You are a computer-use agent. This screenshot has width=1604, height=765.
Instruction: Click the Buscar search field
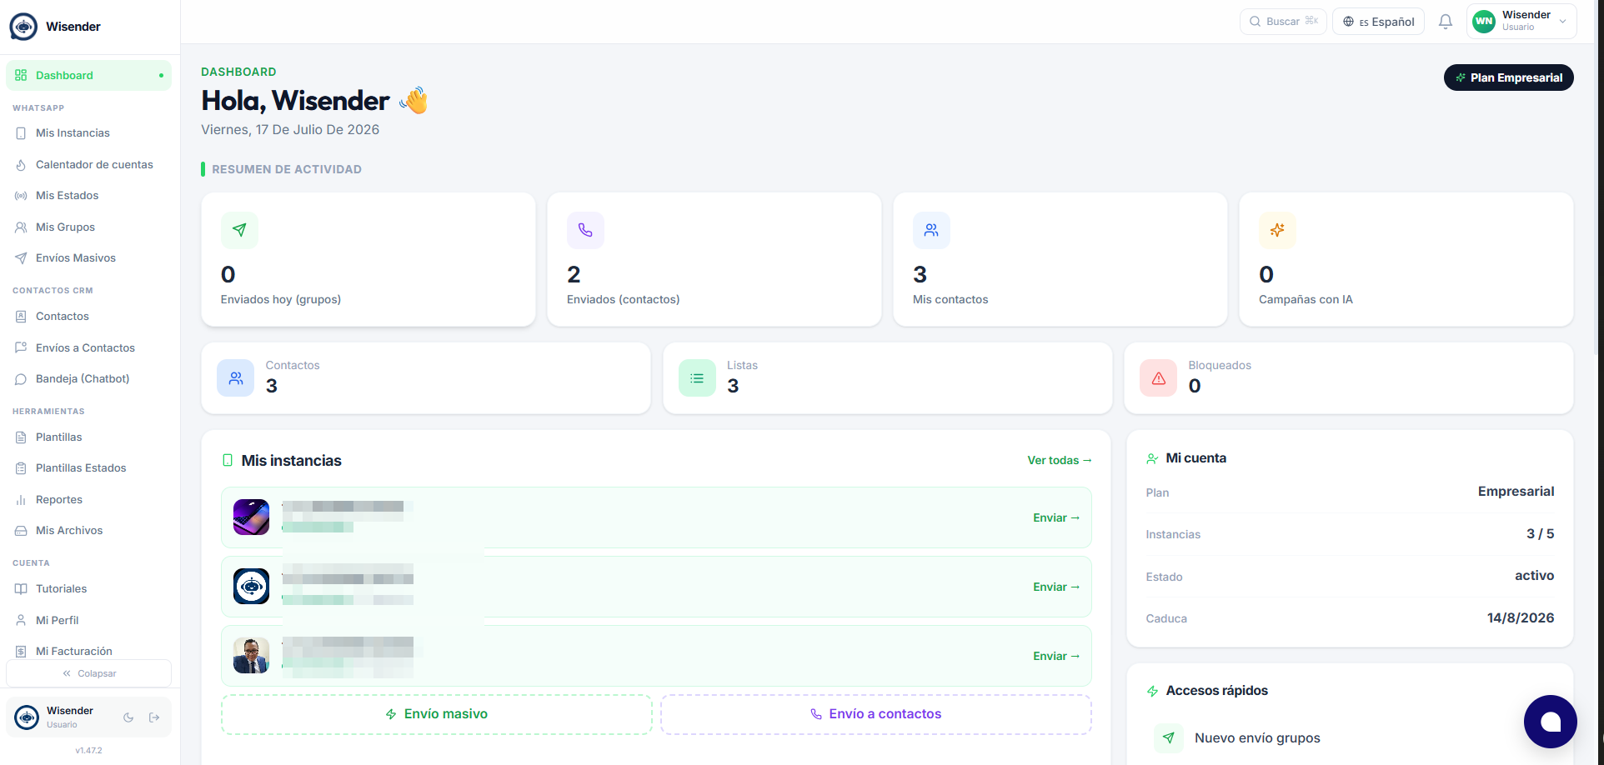click(x=1283, y=22)
